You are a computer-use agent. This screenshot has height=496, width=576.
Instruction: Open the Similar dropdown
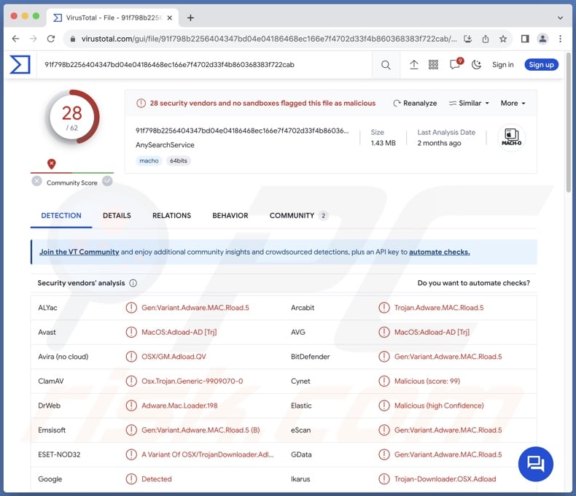pyautogui.click(x=469, y=104)
